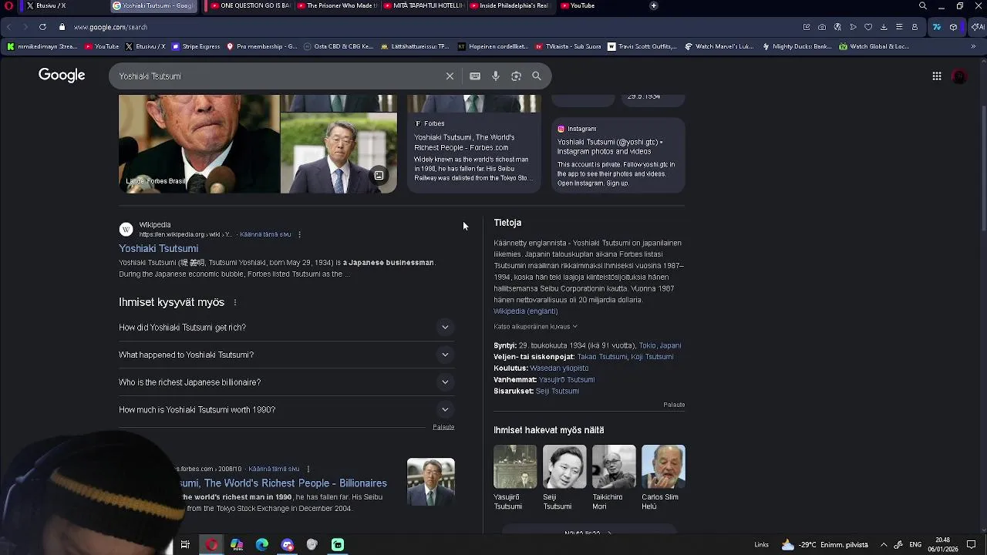
Task: Open the Google apps grid
Action: pos(937,76)
